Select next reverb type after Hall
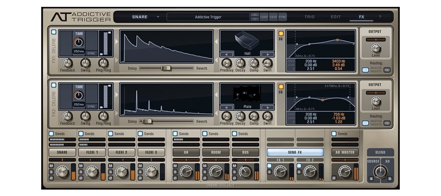Screen dimensions: 441x196 click(x=267, y=54)
